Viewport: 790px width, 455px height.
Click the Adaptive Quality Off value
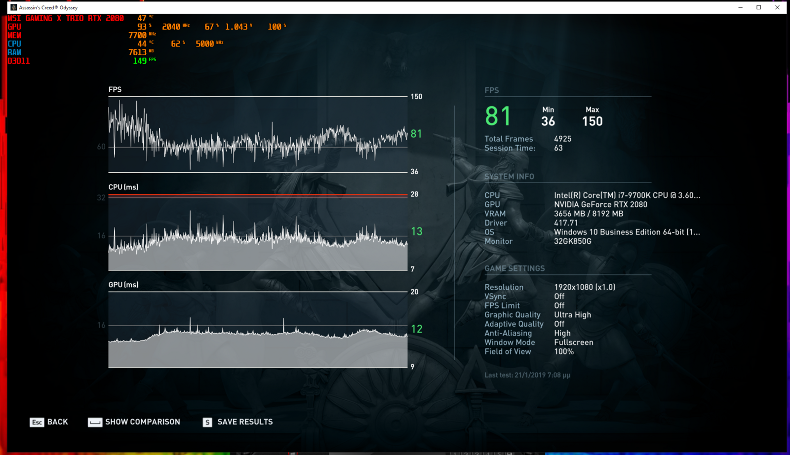559,324
